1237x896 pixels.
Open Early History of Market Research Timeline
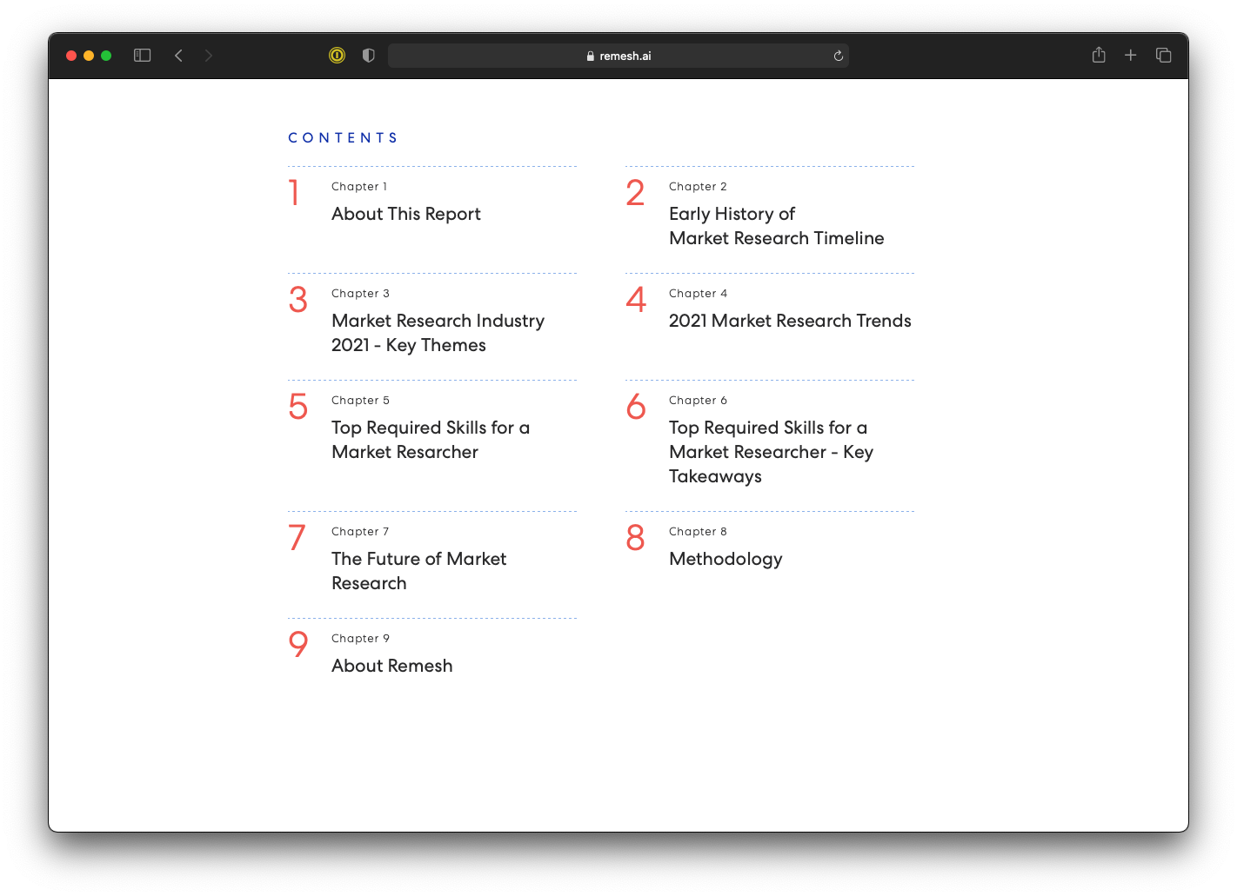point(777,226)
